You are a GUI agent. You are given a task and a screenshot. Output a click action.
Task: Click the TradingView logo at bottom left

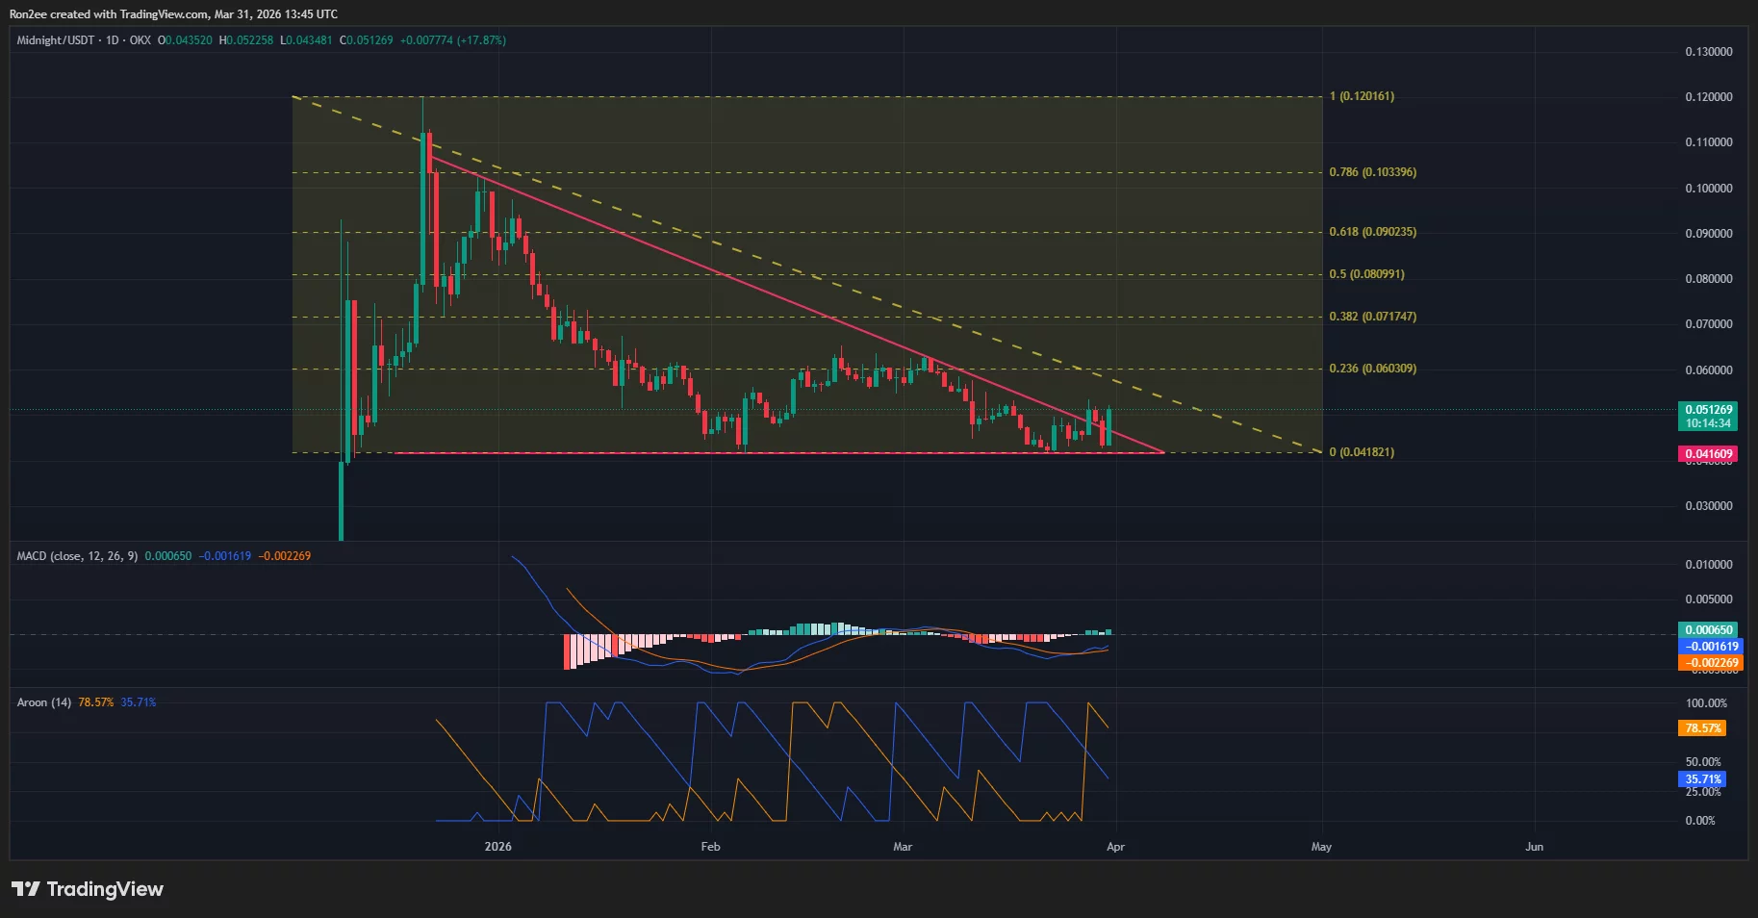click(89, 889)
